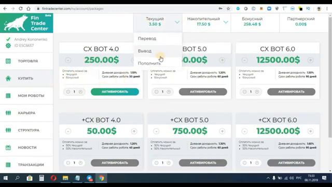
Task: Activate the +CX BOT 4.0 package
Action: (x=115, y=163)
